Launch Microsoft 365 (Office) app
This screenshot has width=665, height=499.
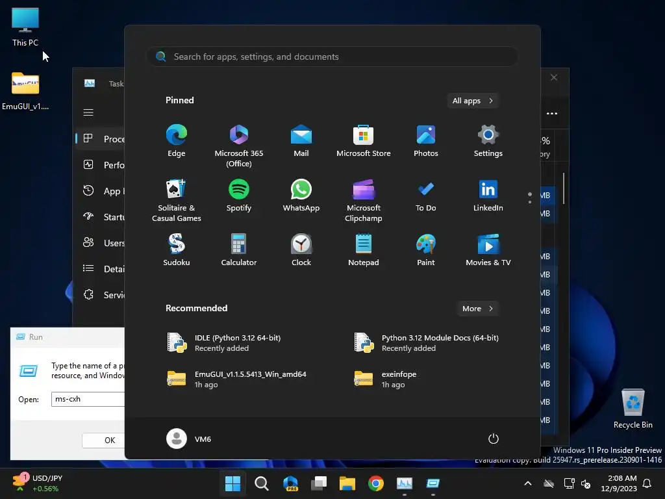[x=239, y=146]
